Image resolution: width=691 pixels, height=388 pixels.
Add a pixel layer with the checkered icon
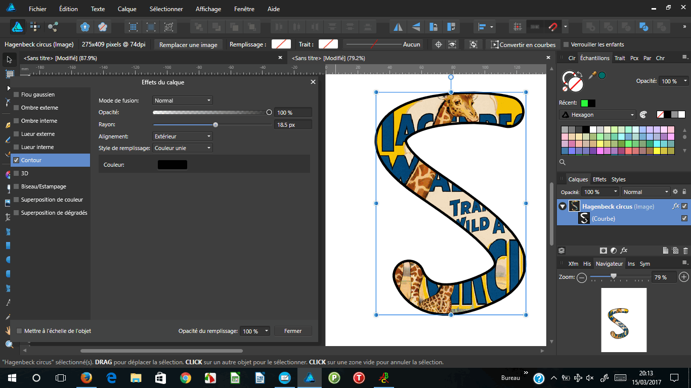[675, 251]
